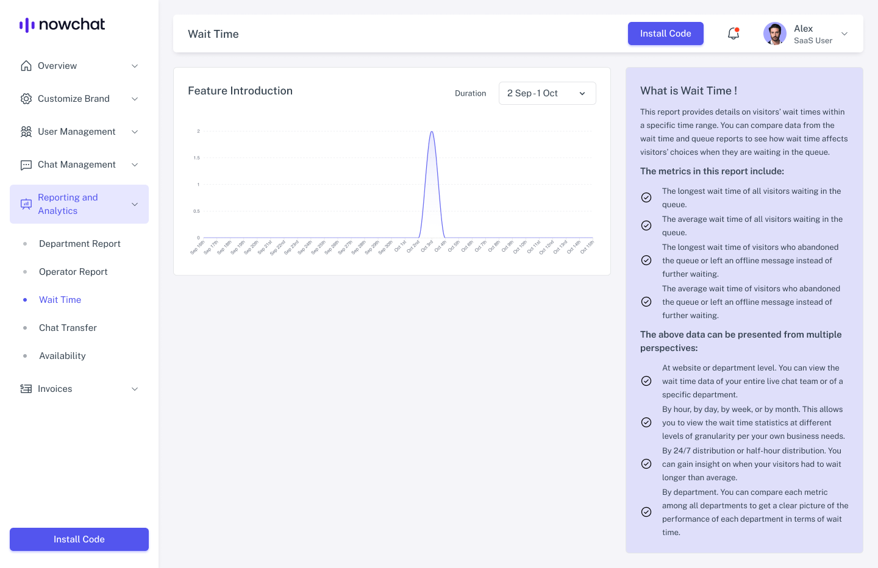Click the Invoices list icon
878x568 pixels.
point(26,389)
